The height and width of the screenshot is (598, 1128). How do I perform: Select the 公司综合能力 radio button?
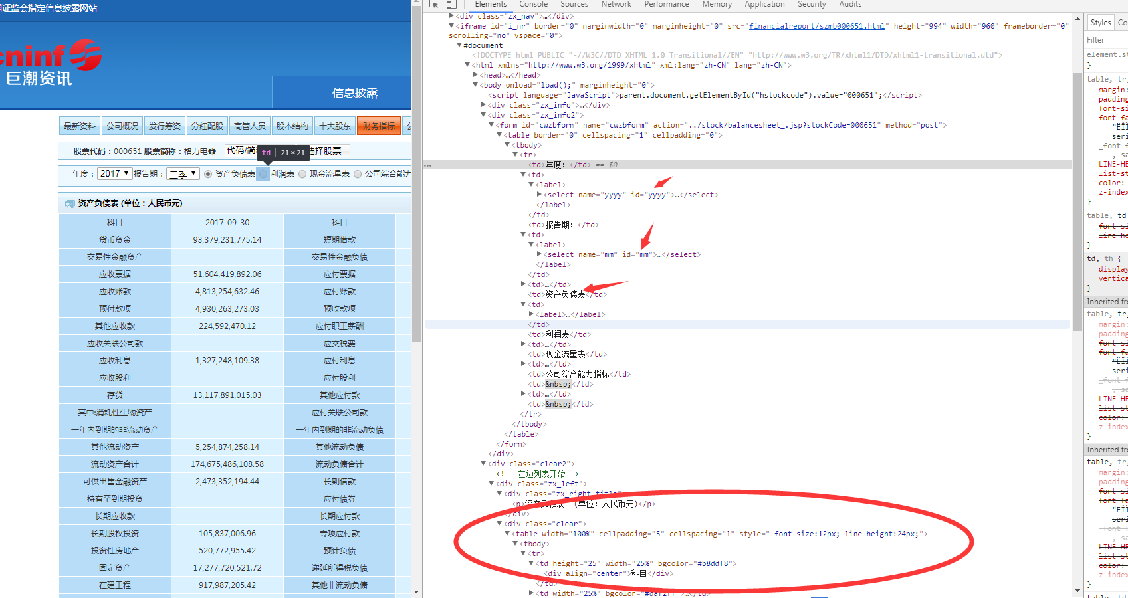point(358,174)
